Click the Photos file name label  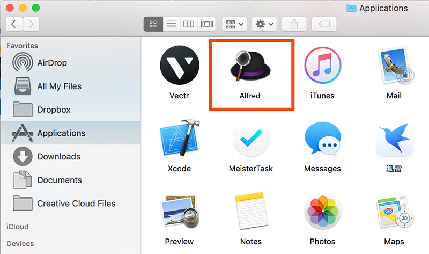(x=323, y=242)
